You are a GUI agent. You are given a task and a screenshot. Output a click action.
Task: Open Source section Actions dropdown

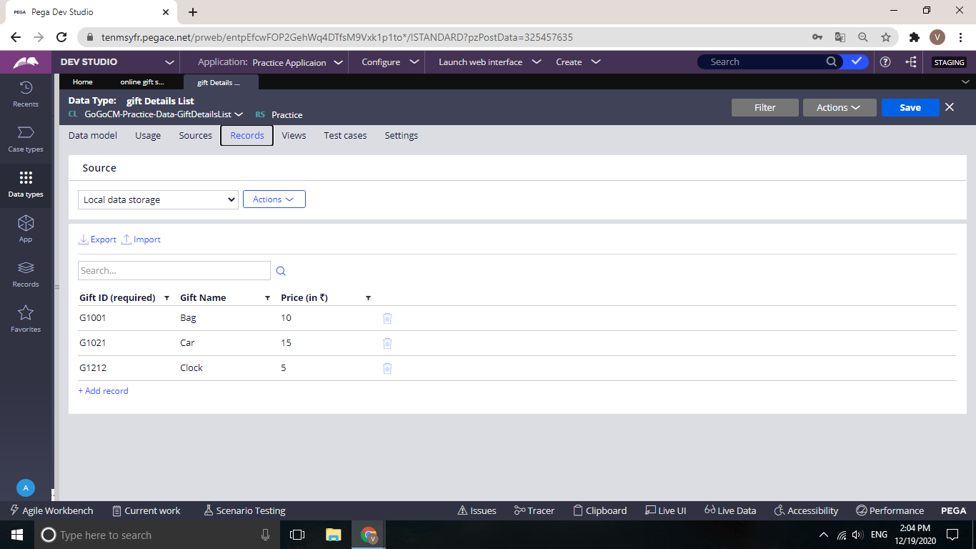[x=274, y=199]
